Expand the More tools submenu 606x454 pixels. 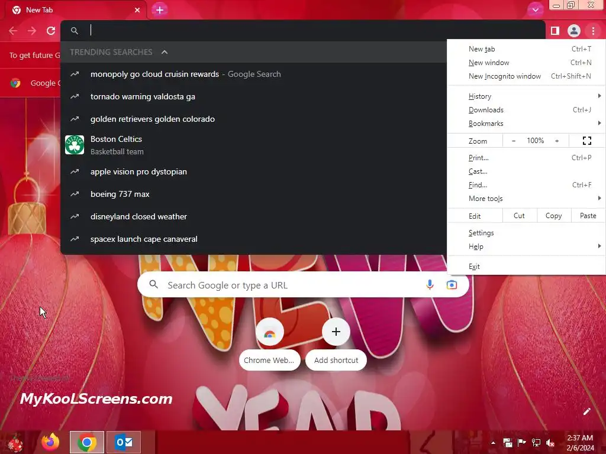click(x=526, y=199)
